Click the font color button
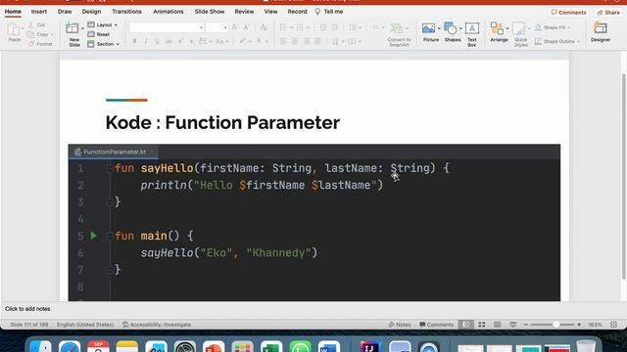The image size is (627, 352). (259, 41)
